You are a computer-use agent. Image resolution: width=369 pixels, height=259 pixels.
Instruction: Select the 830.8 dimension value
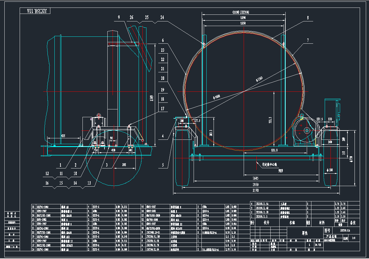274,150
